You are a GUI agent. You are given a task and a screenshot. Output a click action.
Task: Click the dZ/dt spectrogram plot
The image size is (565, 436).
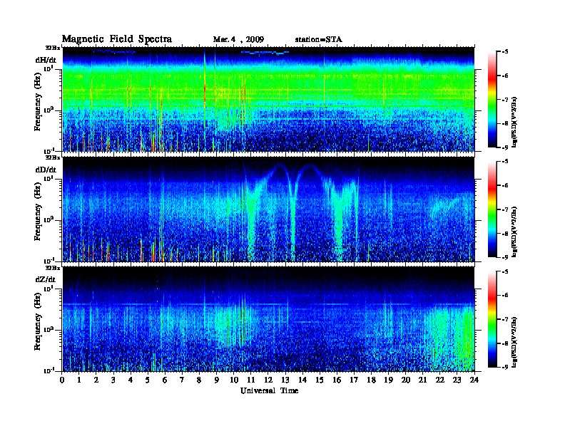click(x=268, y=319)
